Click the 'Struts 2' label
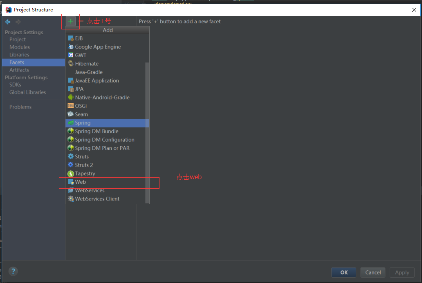 [84, 165]
